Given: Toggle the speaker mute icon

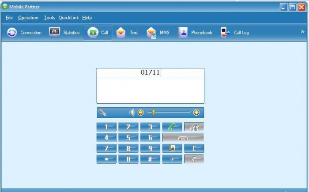Looking at the screenshot, I should click(x=132, y=113).
